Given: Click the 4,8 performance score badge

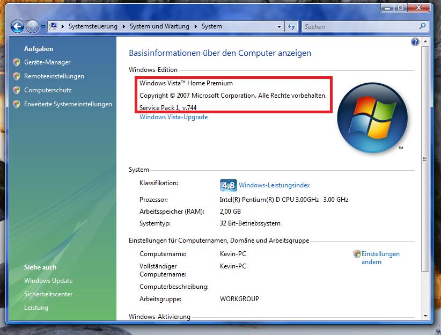Looking at the screenshot, I should pos(228,185).
